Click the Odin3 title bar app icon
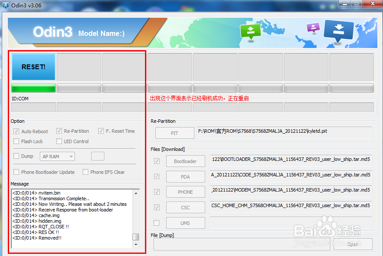The width and height of the screenshot is (383, 256). (x=5, y=5)
